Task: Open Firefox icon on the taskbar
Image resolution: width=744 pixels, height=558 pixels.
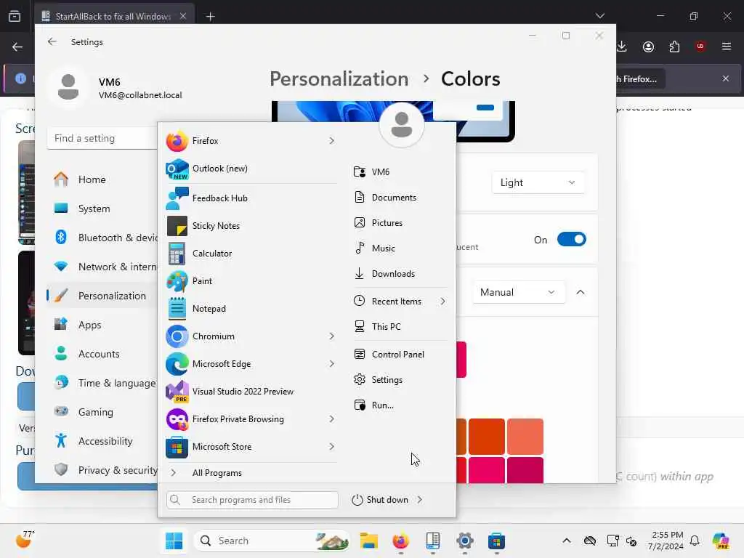Action: point(401,541)
